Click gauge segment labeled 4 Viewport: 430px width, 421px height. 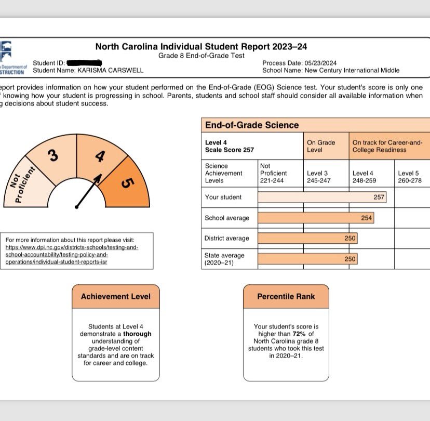pyautogui.click(x=100, y=156)
